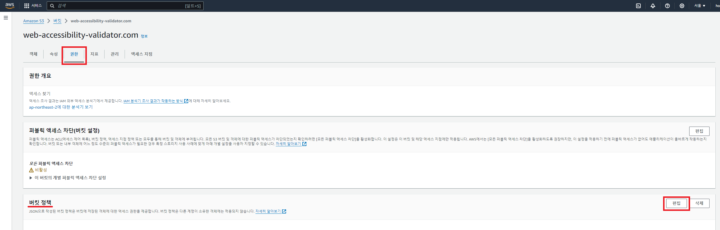Image resolution: width=720 pixels, height=230 pixels.
Task: Click the web-accessibility-validator.com breadcrumb text
Action: point(101,21)
